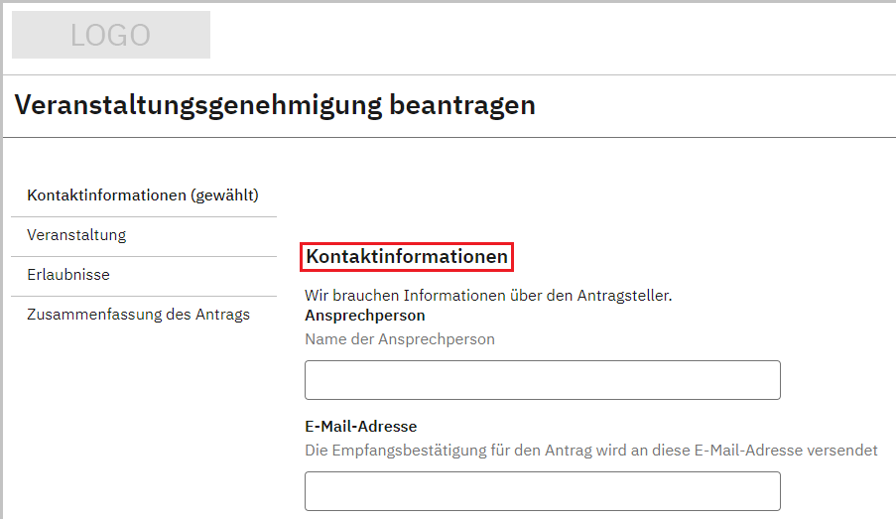Switch to the Veranstaltung step
Image resolution: width=896 pixels, height=519 pixels.
pos(76,235)
